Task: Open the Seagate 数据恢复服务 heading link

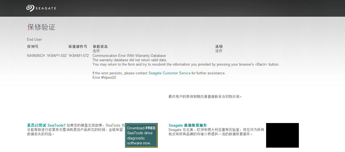Action: (x=188, y=125)
